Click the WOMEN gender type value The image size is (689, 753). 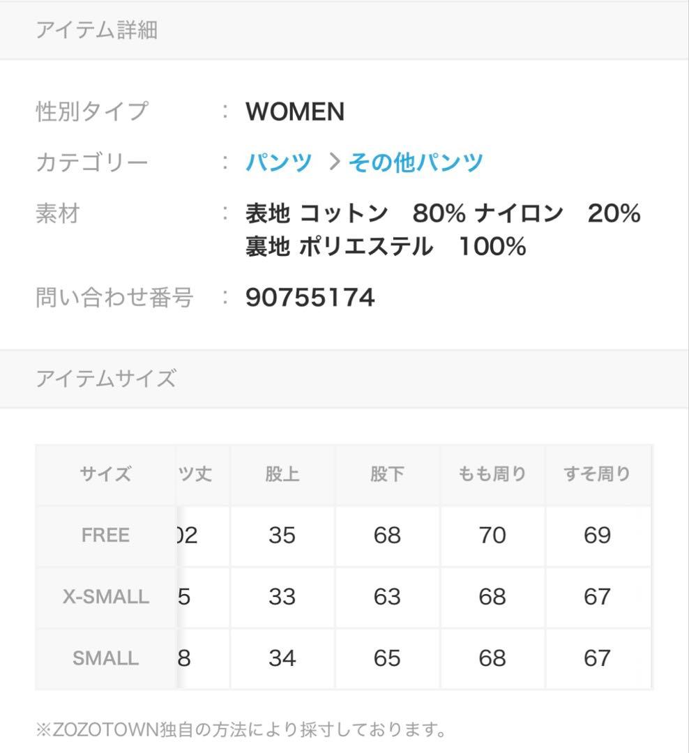pyautogui.click(x=295, y=112)
